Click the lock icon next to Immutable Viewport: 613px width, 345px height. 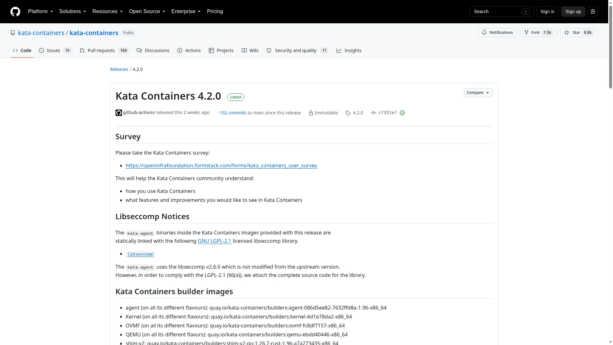pos(311,113)
